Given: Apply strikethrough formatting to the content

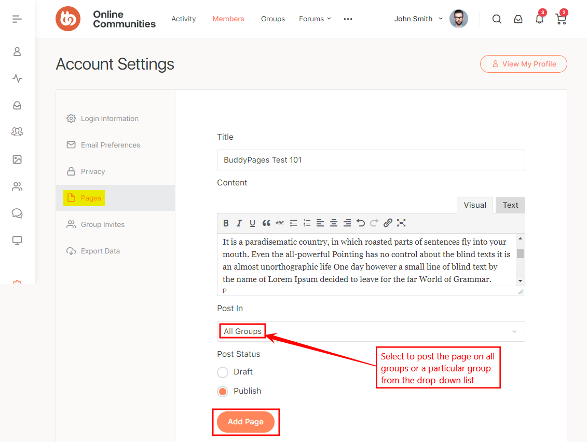Looking at the screenshot, I should (x=280, y=223).
